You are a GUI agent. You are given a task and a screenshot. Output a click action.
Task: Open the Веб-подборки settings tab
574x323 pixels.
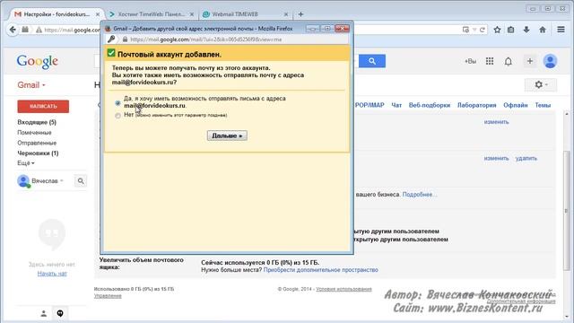pyautogui.click(x=430, y=105)
